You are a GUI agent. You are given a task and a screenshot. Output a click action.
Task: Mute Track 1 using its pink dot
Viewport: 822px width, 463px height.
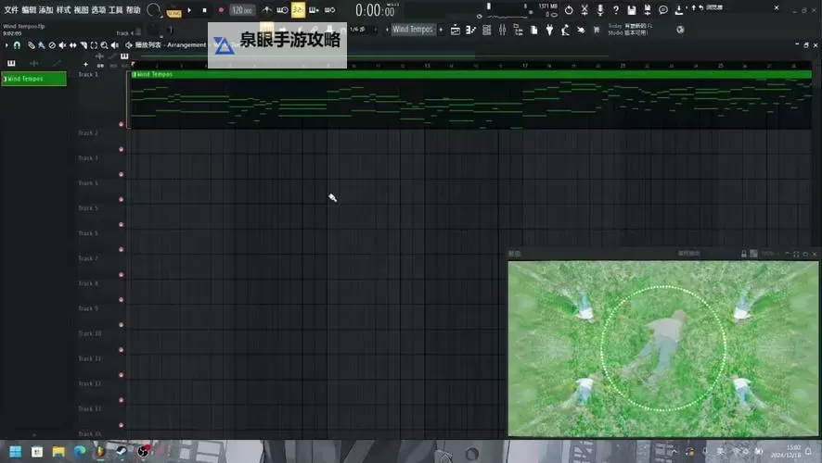pyautogui.click(x=121, y=124)
